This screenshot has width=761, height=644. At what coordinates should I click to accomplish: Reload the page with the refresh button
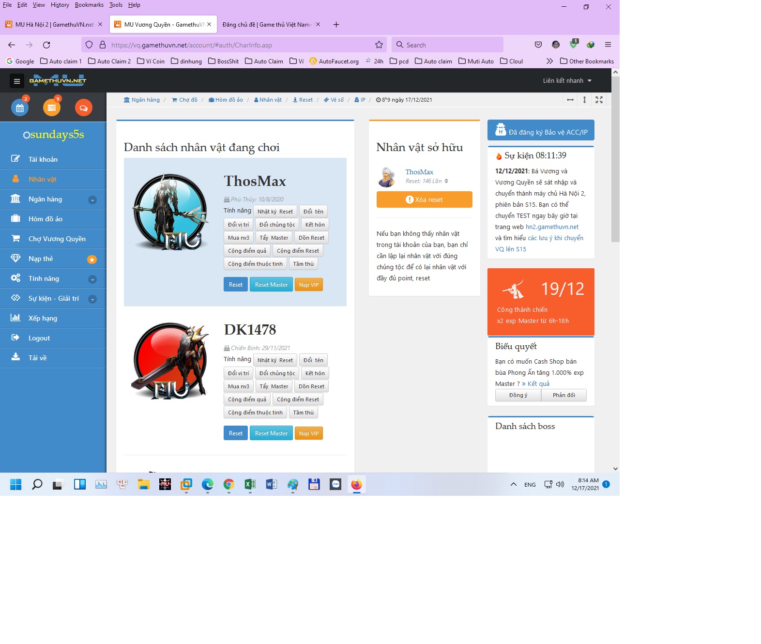tap(46, 45)
